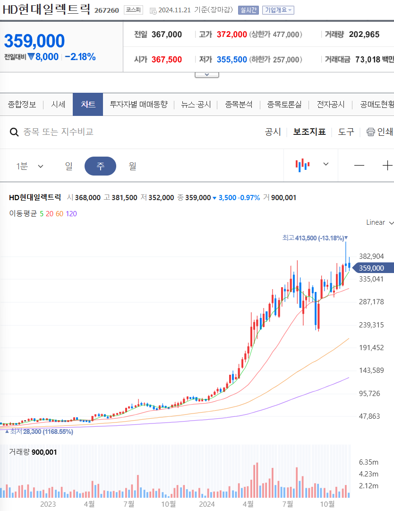The height and width of the screenshot is (511, 394).
Task: Click the HD현대일렉트릭 chart legend name
Action: point(35,197)
